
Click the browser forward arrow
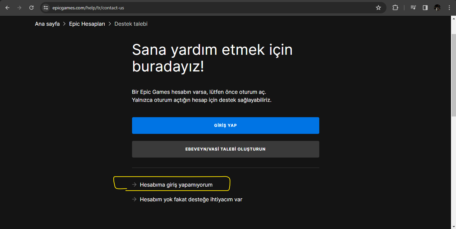coord(19,8)
